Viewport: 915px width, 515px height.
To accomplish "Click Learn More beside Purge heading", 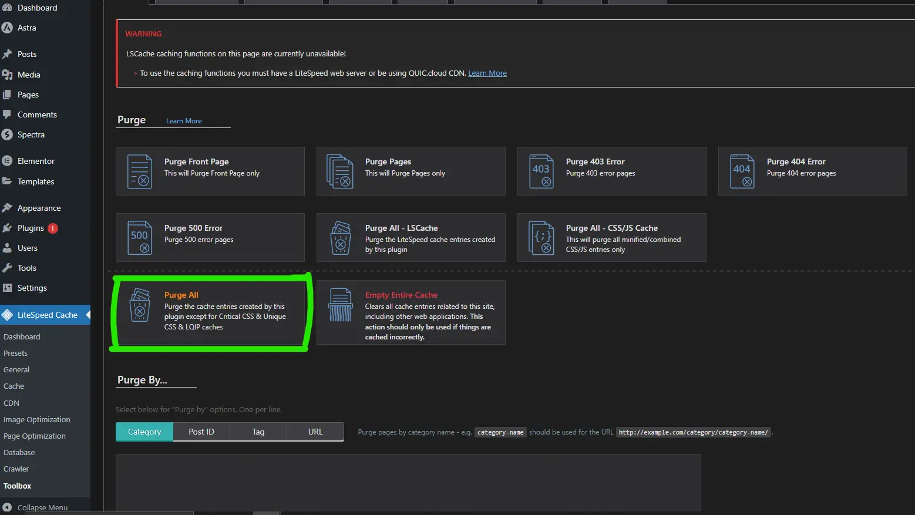I will coord(184,120).
